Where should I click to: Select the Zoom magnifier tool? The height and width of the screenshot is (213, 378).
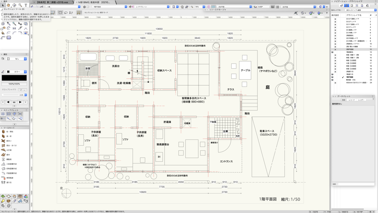click(20, 5)
